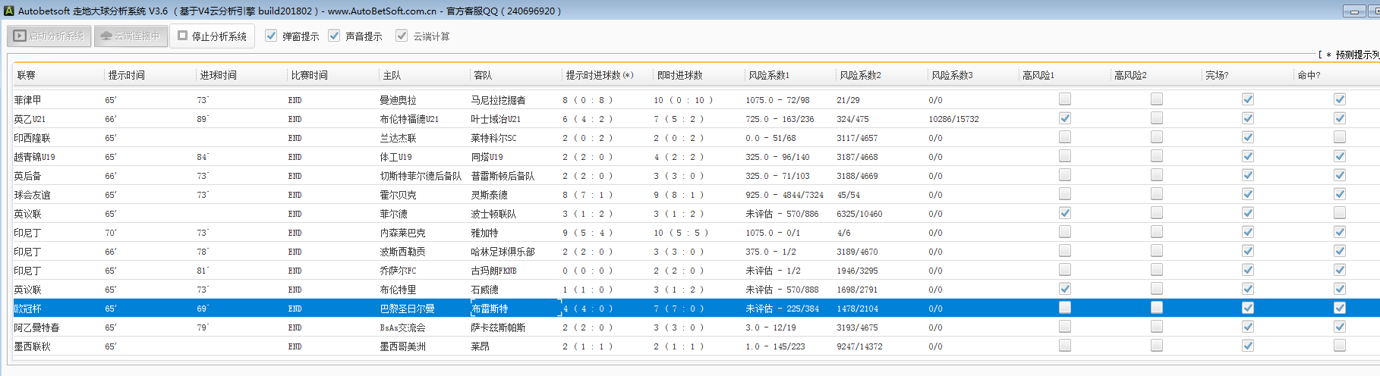The image size is (1380, 376).
Task: Toggle the 云端计算 checkbox
Action: coord(402,36)
